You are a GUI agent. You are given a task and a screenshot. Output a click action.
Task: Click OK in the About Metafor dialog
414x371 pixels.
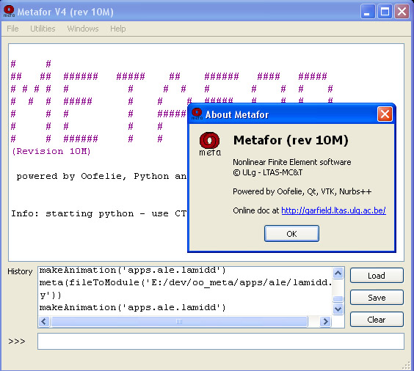(x=291, y=234)
